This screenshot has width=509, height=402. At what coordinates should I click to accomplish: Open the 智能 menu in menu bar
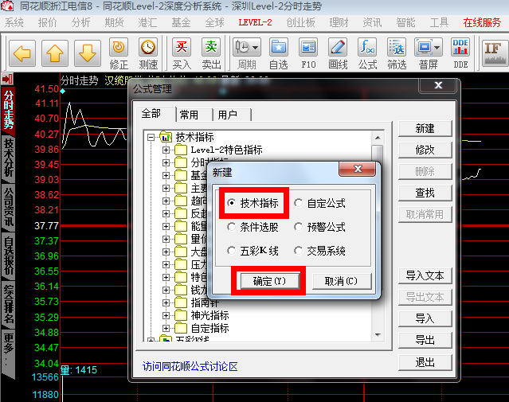[405, 22]
